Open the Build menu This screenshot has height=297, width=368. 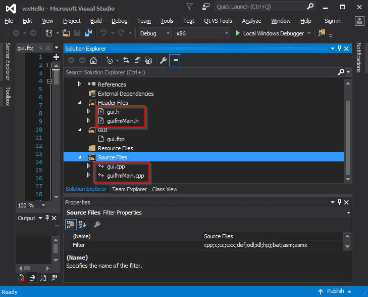click(96, 21)
